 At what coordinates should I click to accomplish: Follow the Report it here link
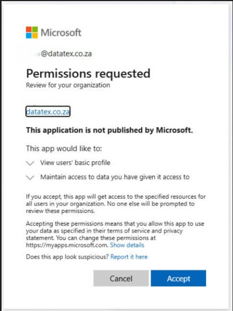129,257
